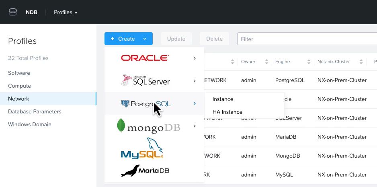Select PostgreSQL engine from the menu
The image size is (377, 187).
(146, 104)
